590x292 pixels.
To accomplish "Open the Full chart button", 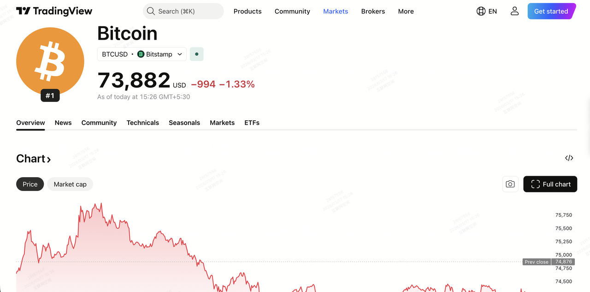I will 550,184.
